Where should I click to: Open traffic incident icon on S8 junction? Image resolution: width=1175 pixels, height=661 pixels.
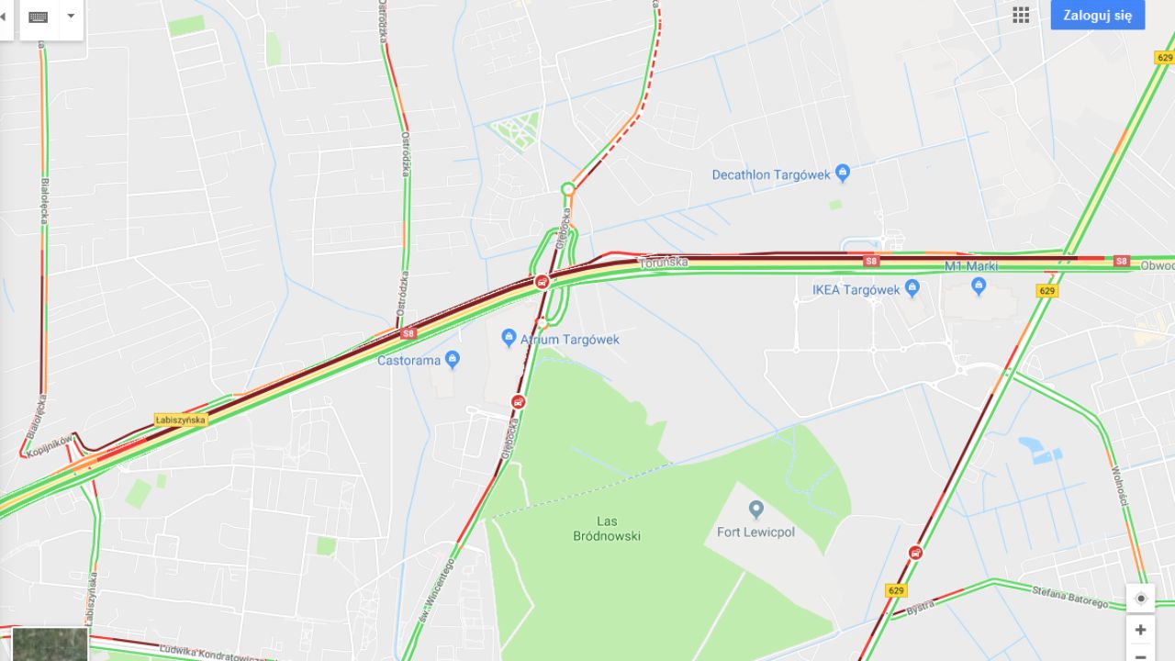click(543, 282)
